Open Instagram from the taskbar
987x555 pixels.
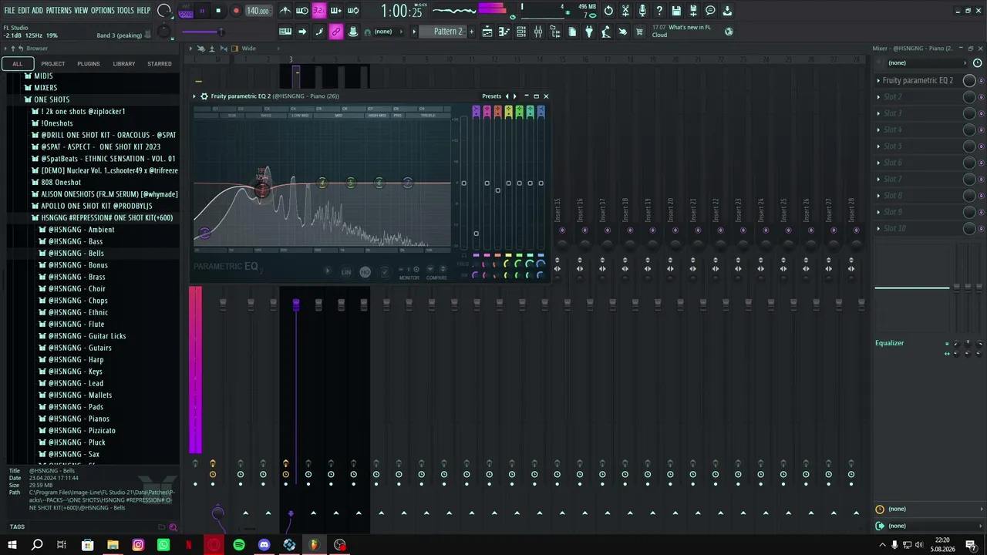point(138,545)
